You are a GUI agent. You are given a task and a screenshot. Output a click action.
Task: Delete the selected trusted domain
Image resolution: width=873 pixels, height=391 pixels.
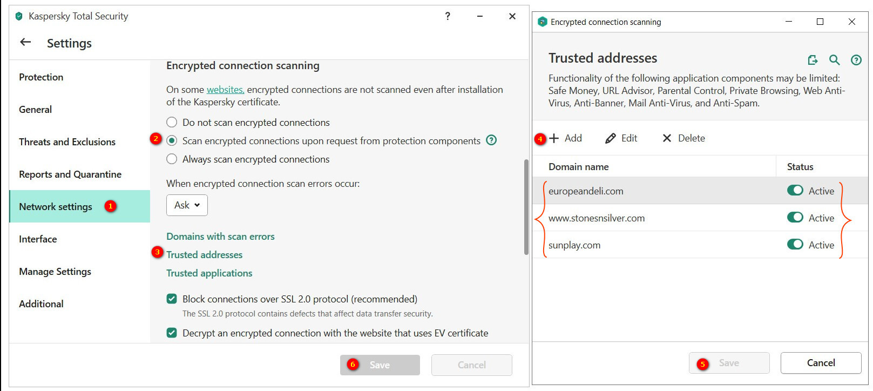pyautogui.click(x=683, y=138)
